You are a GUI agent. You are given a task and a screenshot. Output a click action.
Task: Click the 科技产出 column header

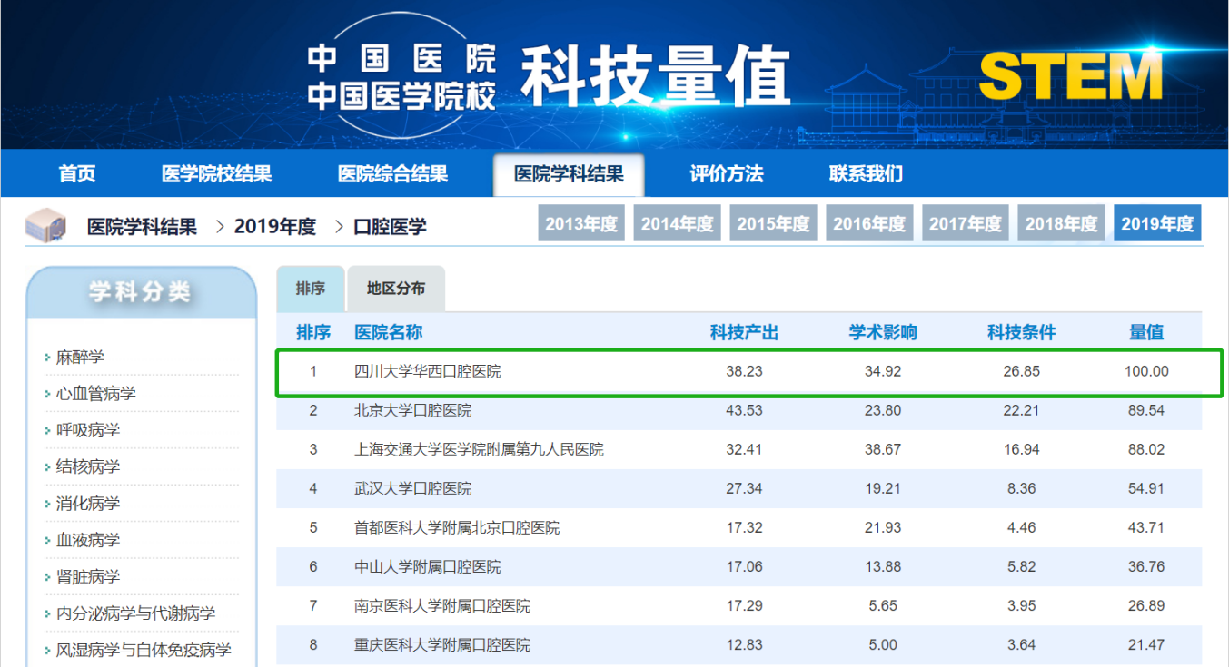[x=744, y=332]
